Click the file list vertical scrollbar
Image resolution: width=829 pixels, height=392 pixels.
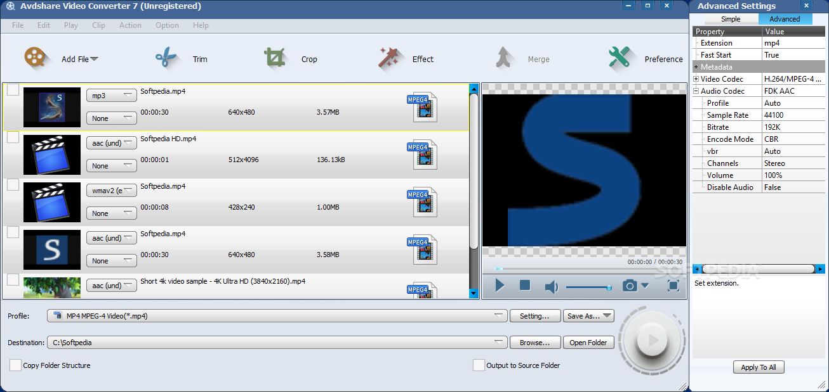[x=474, y=191]
